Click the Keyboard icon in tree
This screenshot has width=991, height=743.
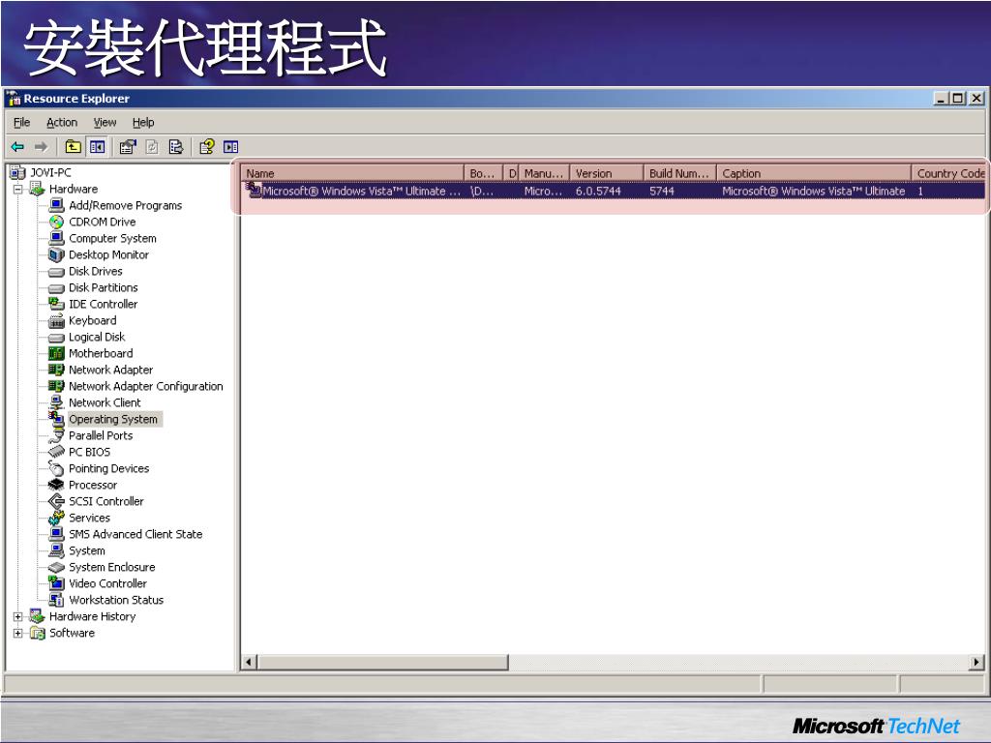coord(56,320)
